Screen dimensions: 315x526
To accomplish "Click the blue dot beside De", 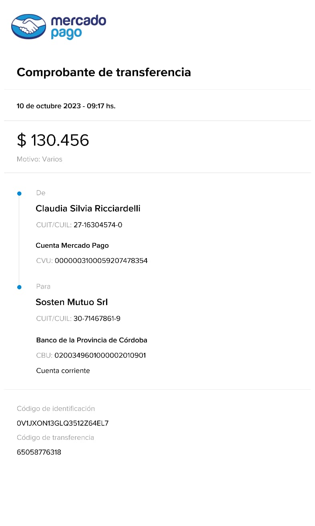I will pyautogui.click(x=19, y=194).
